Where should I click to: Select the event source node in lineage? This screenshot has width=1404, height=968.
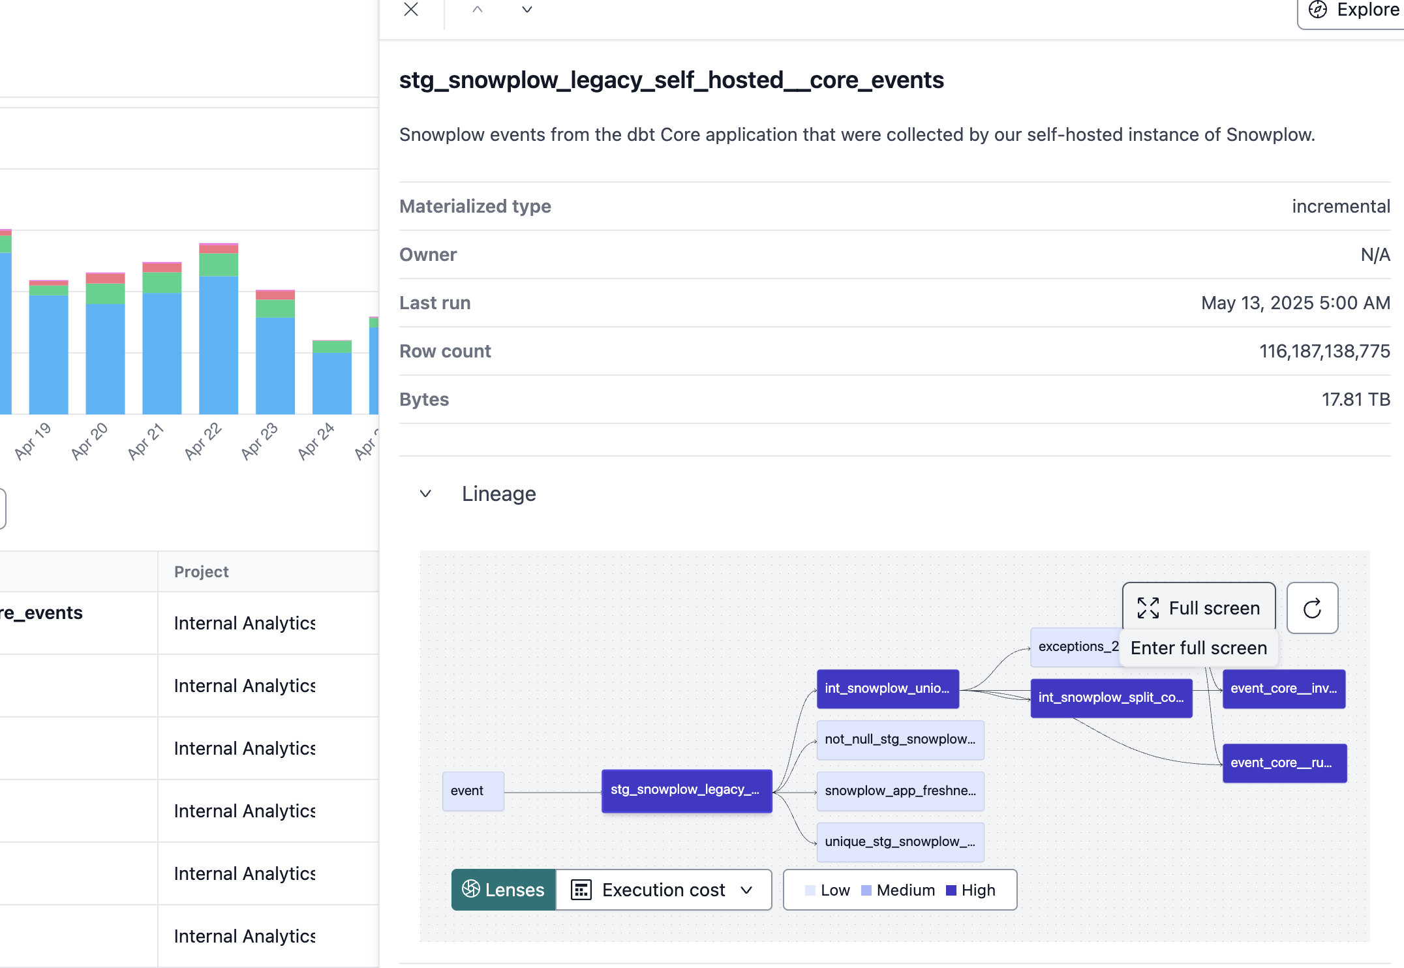[473, 791]
